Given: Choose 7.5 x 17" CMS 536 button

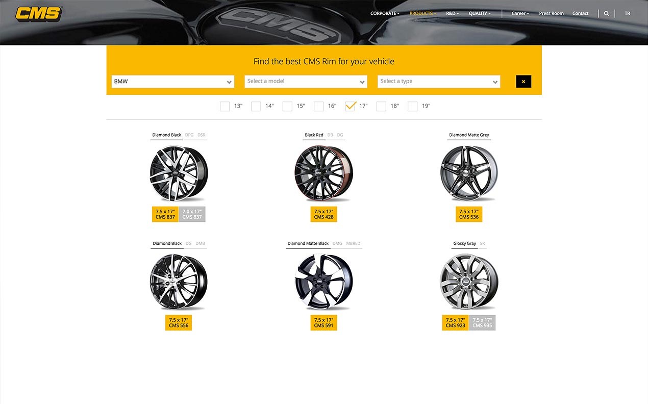Looking at the screenshot, I should point(469,214).
